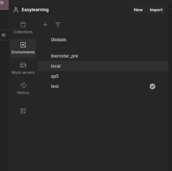The image size is (172, 171).
Task: Toggle active checkmark on test environment
Action: 152,86
